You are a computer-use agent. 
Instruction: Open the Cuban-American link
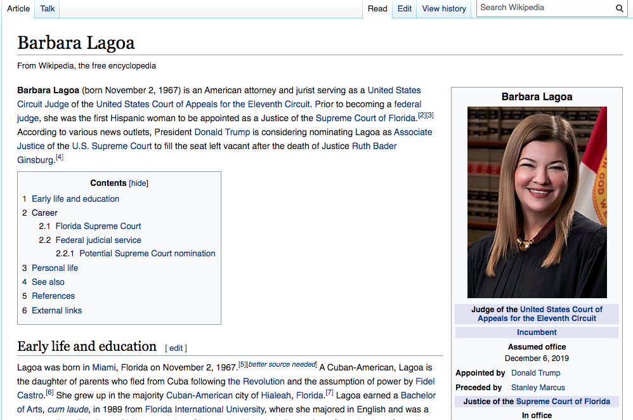point(199,395)
